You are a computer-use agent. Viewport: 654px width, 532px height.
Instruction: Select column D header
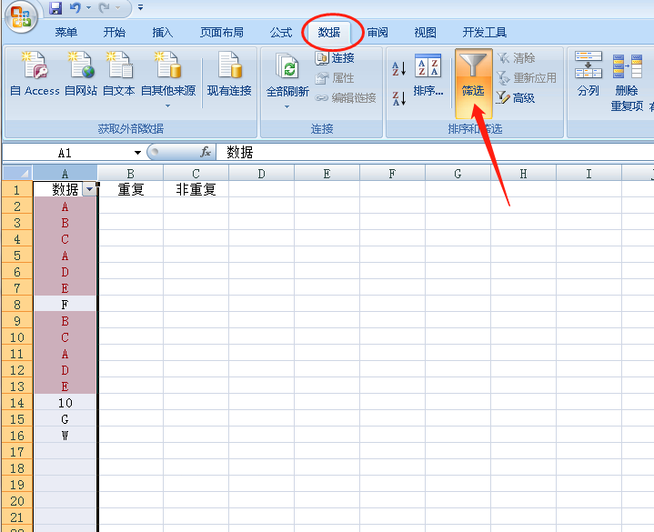pos(261,173)
